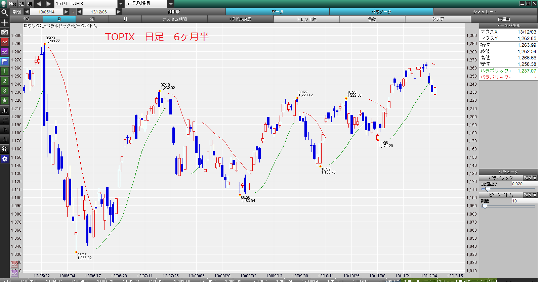Click the ピークボトム 期間 slider handle
This screenshot has width=541, height=282.
(x=485, y=206)
